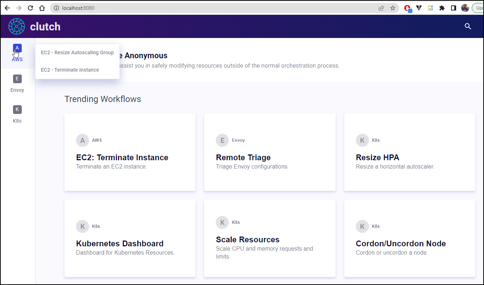Click the K8s label on Resize HPA card
Screen dimensions: 484x285
[375, 140]
